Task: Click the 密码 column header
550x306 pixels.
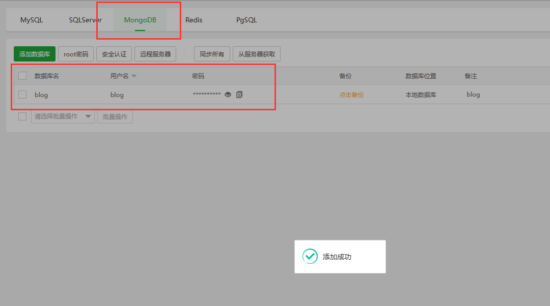Action: click(x=198, y=76)
